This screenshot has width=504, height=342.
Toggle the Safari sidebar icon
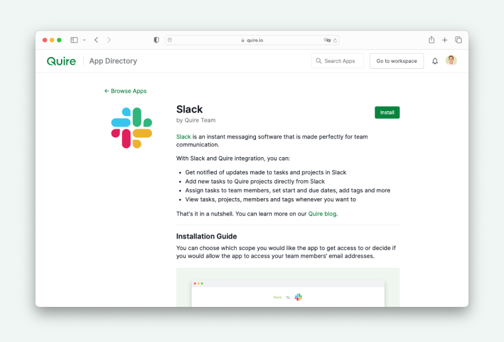(x=74, y=40)
